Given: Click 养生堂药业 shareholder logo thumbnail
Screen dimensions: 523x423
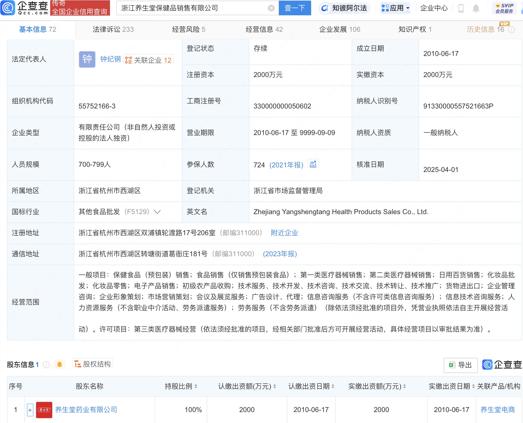Looking at the screenshot, I should 44,410.
